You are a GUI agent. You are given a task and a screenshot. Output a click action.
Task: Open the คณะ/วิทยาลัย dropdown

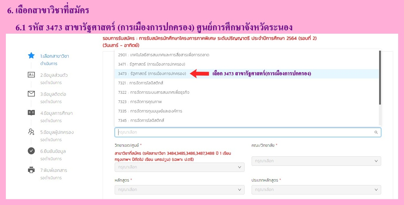click(316, 161)
